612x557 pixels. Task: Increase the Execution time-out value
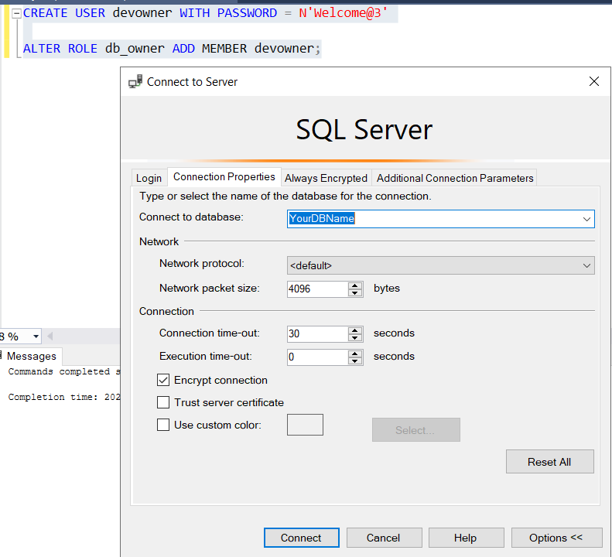click(x=355, y=354)
